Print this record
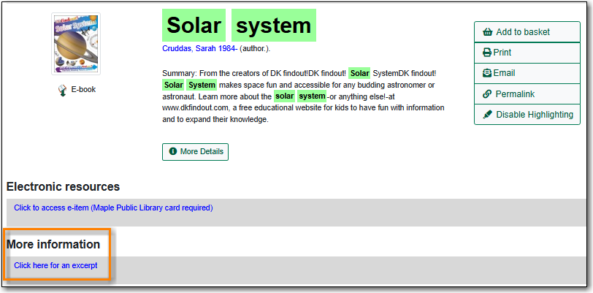Screen dimensions: 593x293 (x=527, y=53)
